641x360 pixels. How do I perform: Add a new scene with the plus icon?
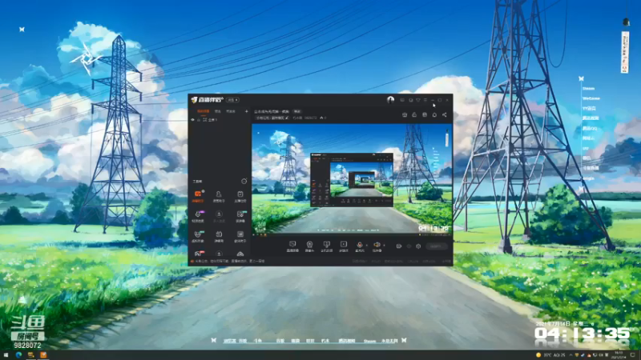pos(247,111)
